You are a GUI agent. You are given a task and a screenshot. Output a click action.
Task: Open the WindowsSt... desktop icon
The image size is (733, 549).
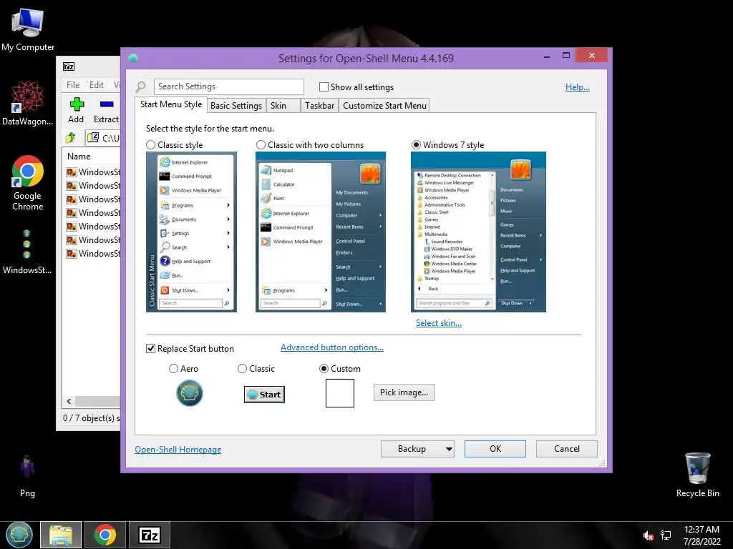pyautogui.click(x=27, y=251)
